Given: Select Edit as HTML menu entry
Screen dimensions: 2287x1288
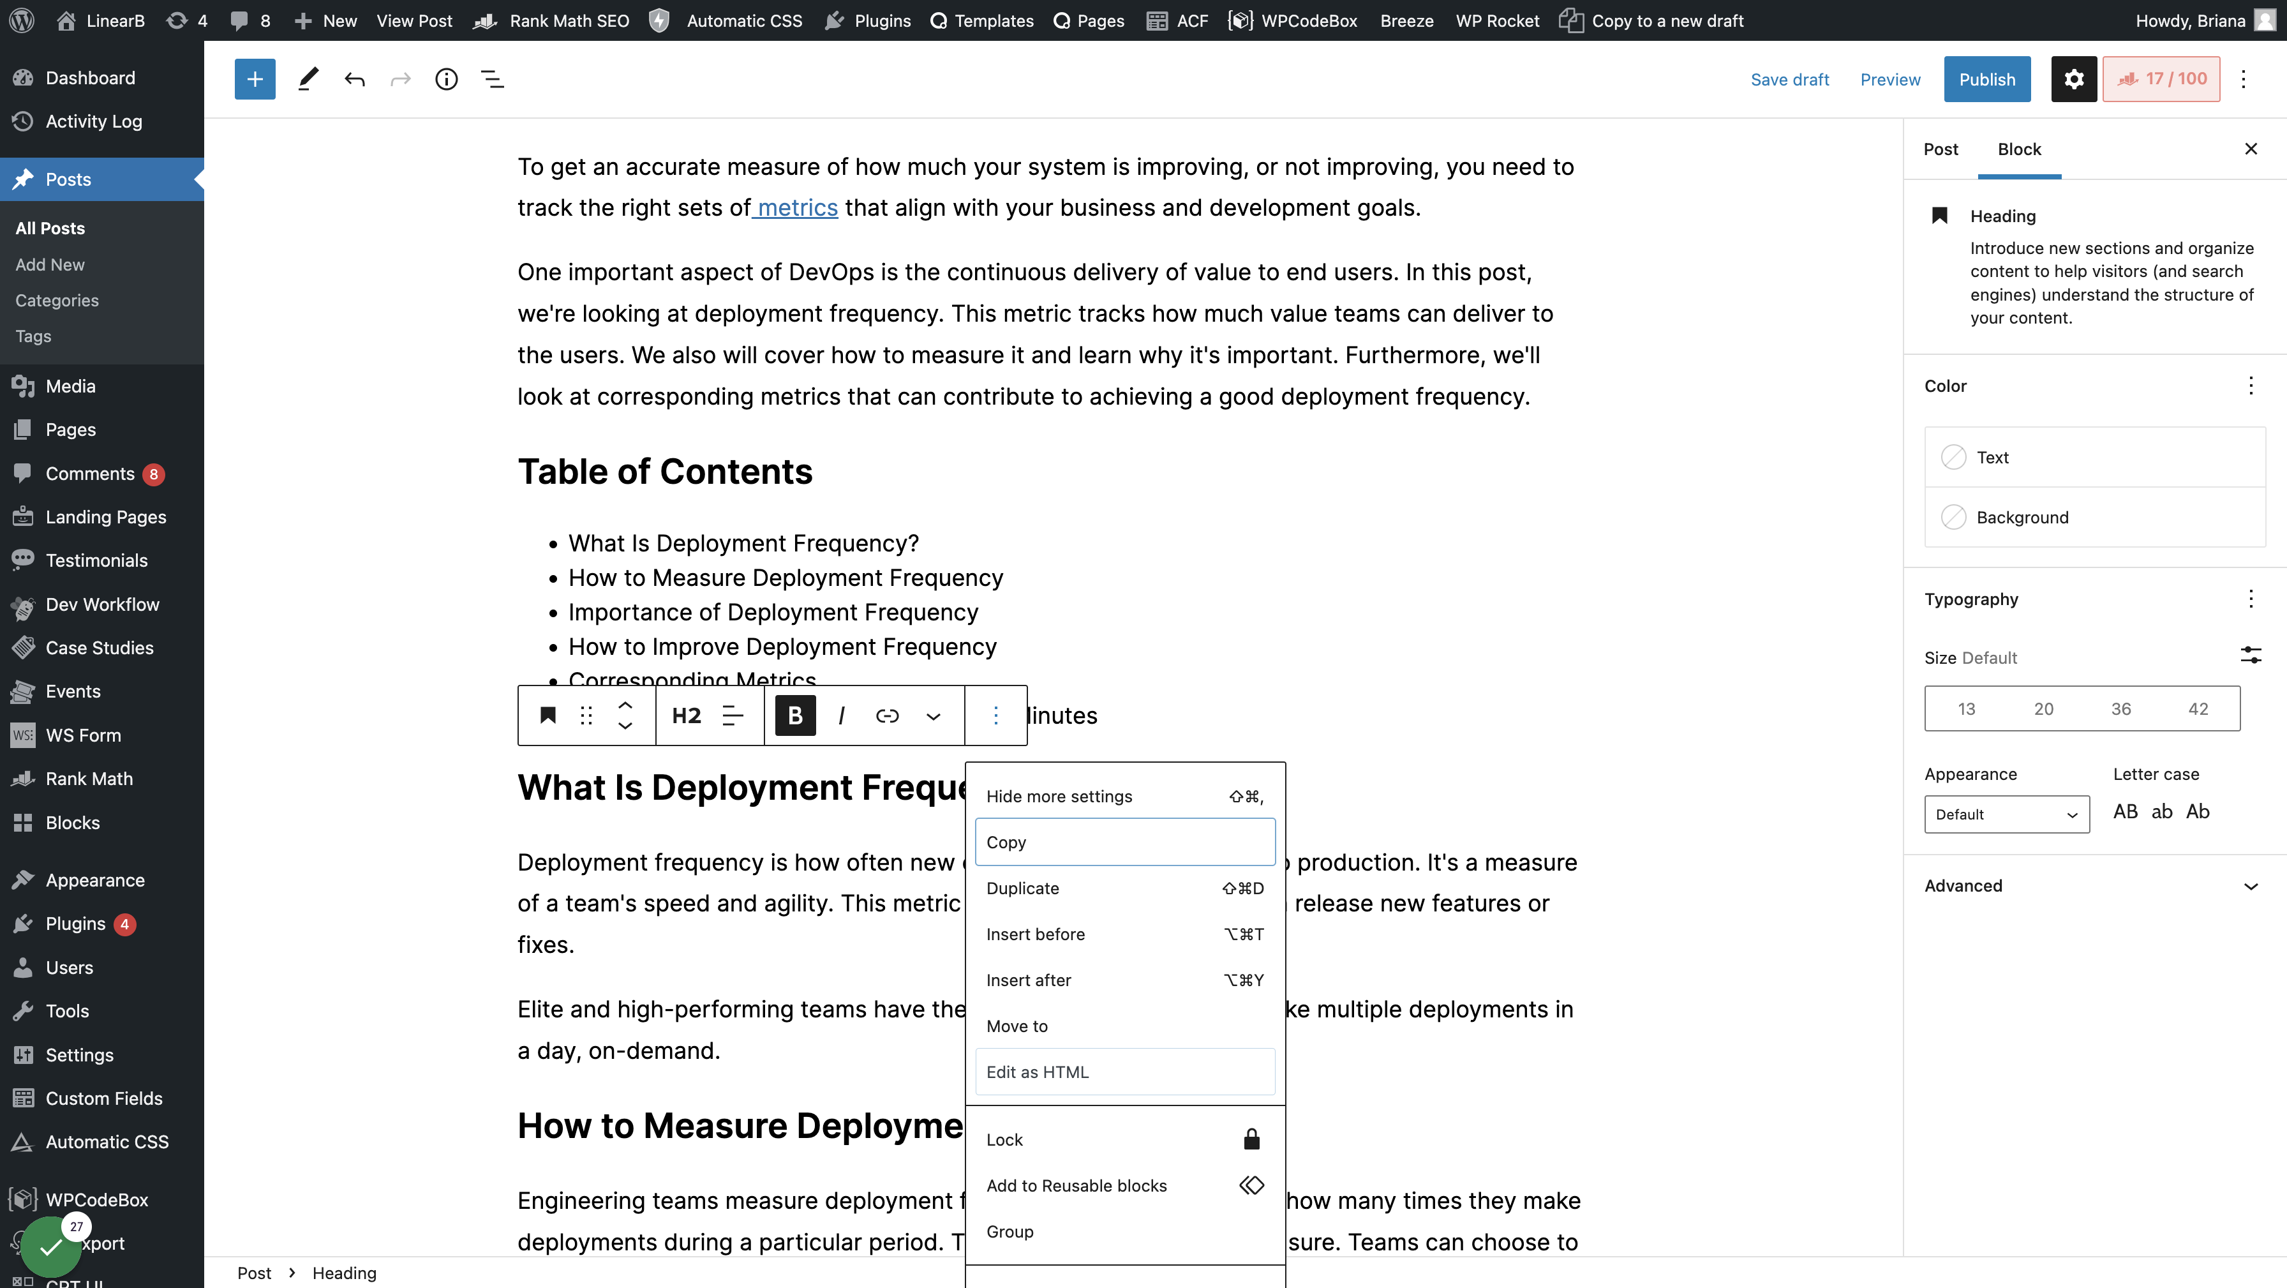Looking at the screenshot, I should [x=1125, y=1072].
